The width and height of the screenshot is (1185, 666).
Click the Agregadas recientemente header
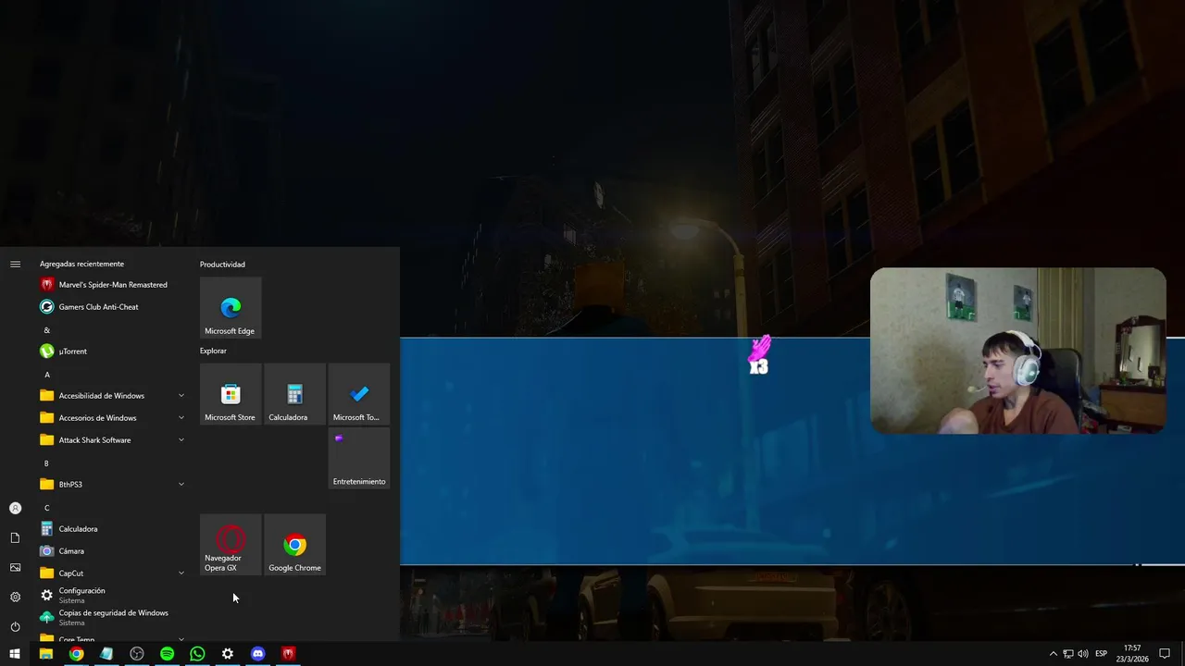81,264
